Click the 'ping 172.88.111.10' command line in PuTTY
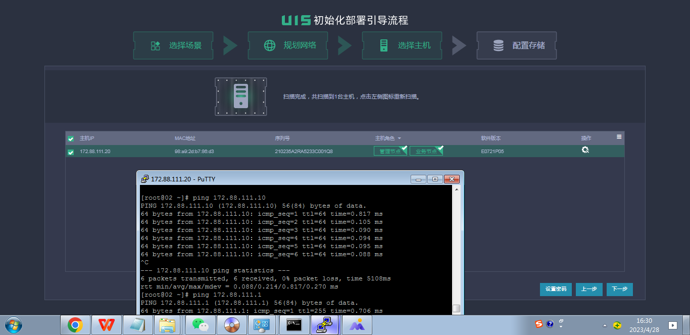 tap(203, 198)
